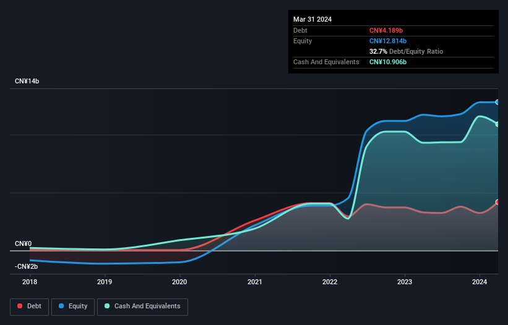Click the 2023 x-axis label
The height and width of the screenshot is (325, 508).
[x=405, y=282]
